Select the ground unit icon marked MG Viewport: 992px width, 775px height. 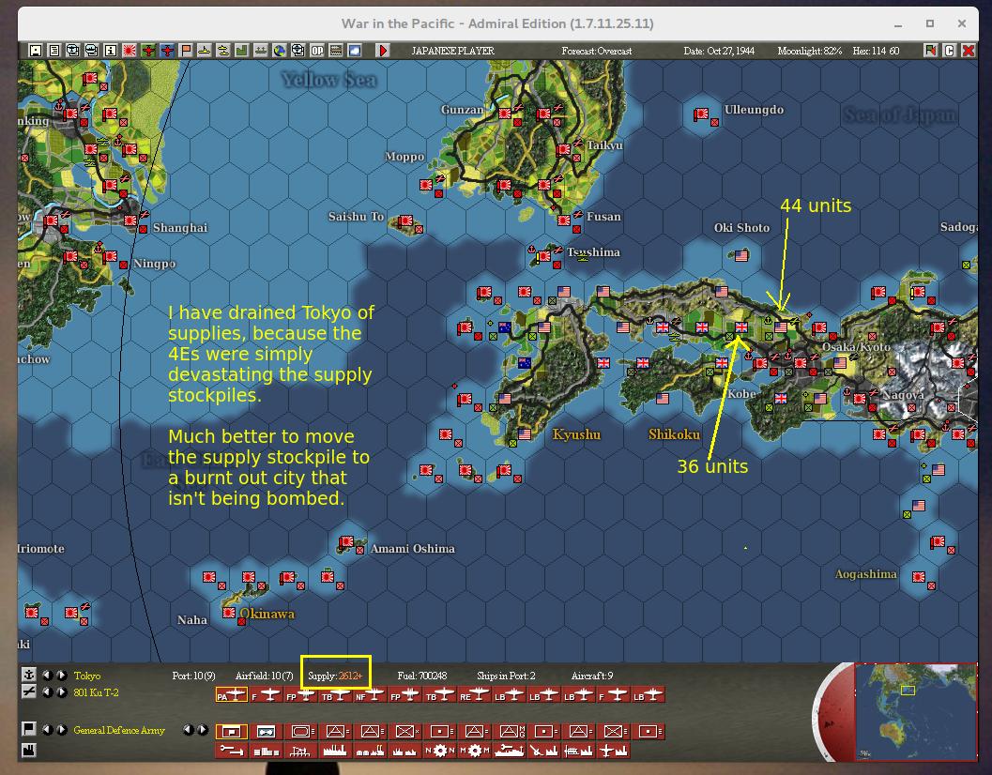(510, 731)
